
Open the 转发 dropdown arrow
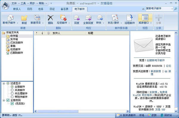[104, 23]
